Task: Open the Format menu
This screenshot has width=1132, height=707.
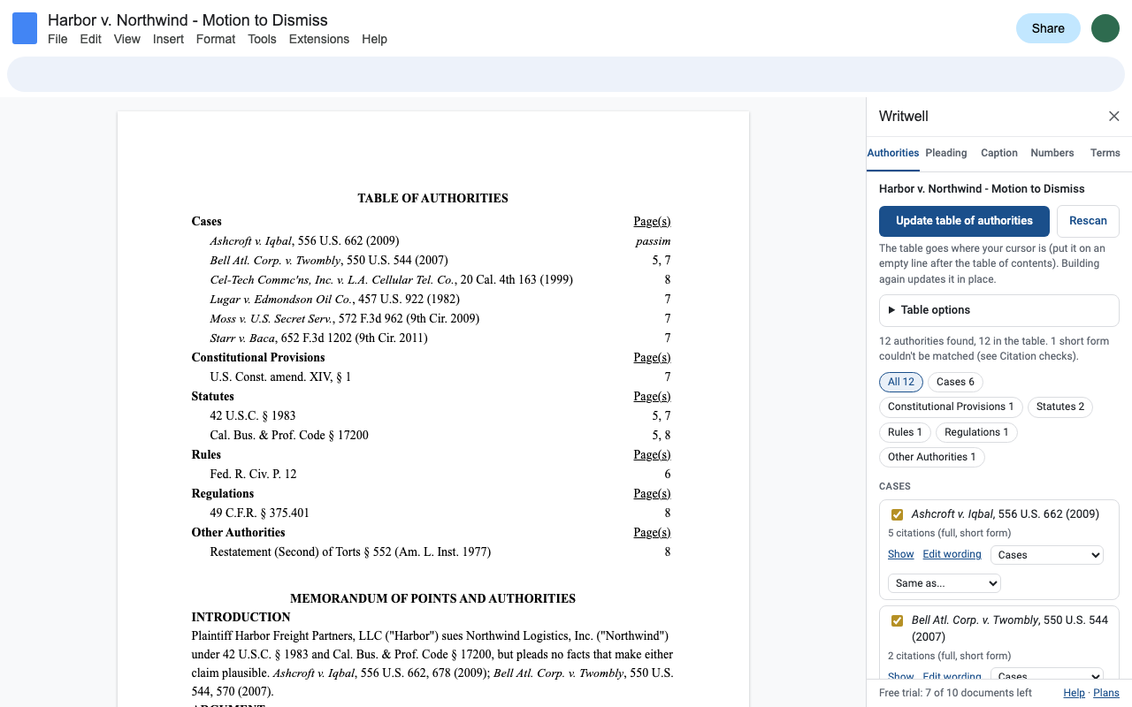Action: pyautogui.click(x=216, y=39)
